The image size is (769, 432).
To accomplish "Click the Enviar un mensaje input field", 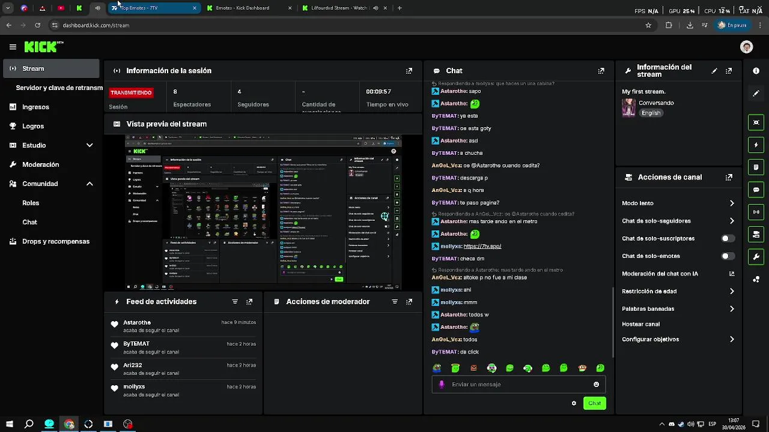I will click(518, 385).
